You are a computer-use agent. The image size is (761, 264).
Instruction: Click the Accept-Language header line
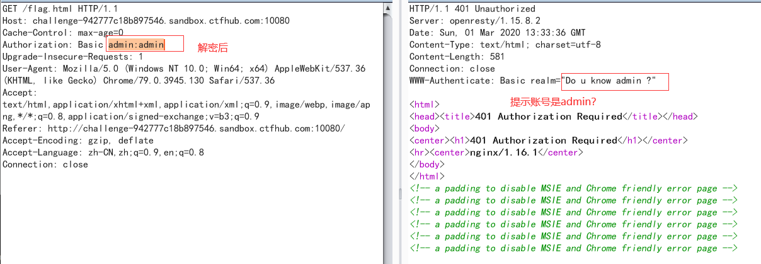[x=103, y=152]
